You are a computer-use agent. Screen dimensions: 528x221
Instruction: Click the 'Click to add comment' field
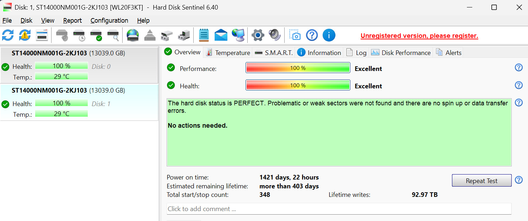339,209
